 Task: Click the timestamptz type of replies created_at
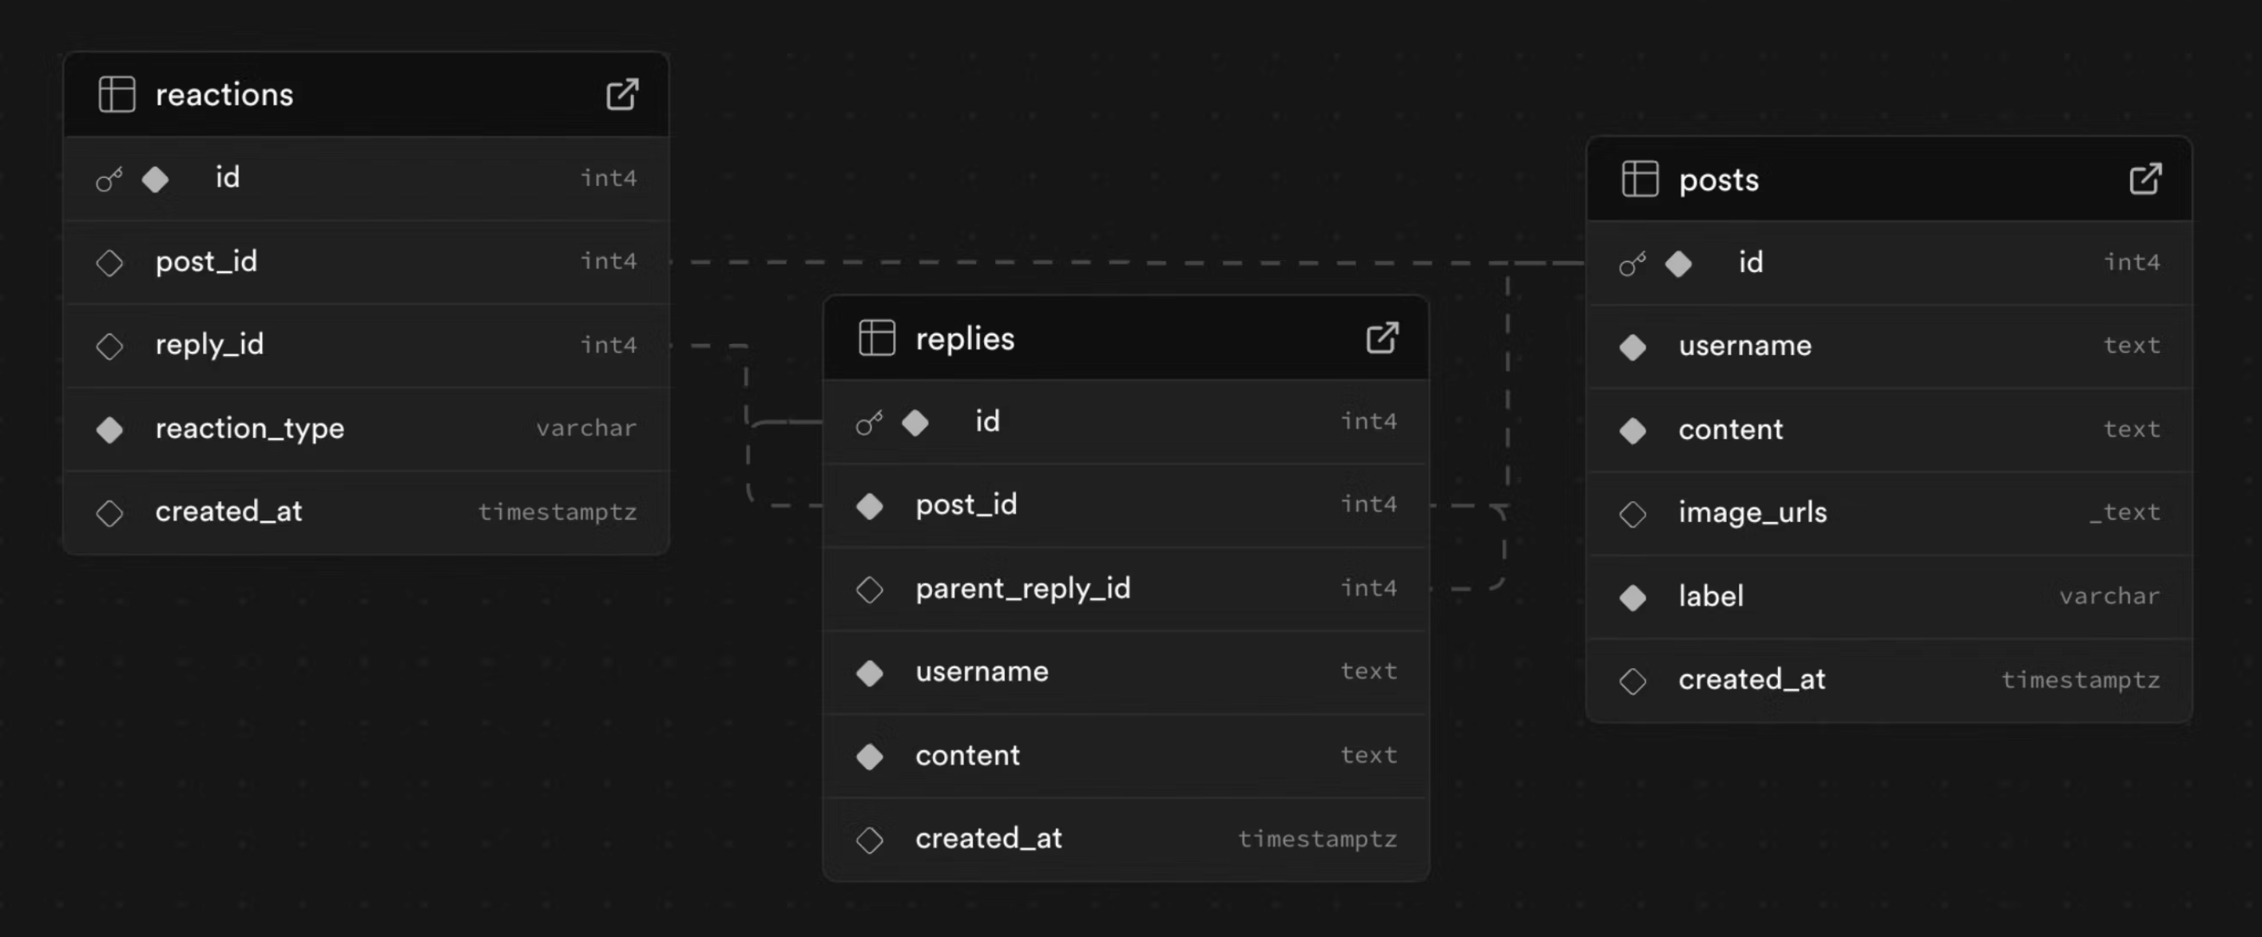(x=1317, y=839)
